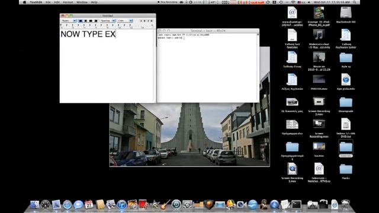Open the Styles dropdown in TextEdit
The image size is (379, 213).
click(69, 21)
